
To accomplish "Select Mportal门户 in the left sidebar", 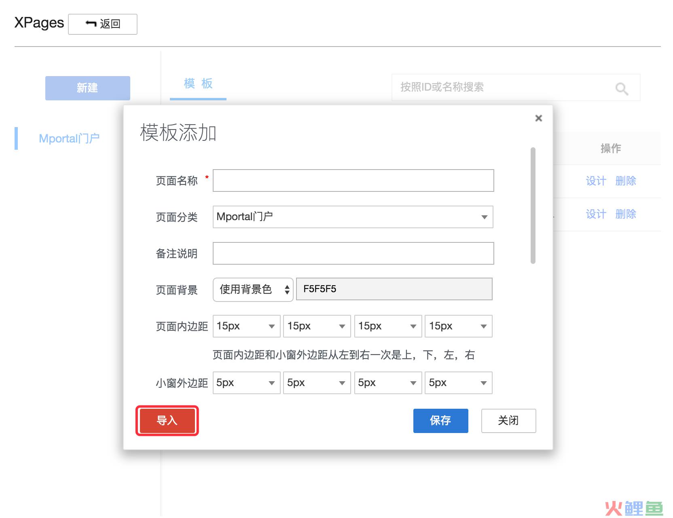I will [69, 138].
